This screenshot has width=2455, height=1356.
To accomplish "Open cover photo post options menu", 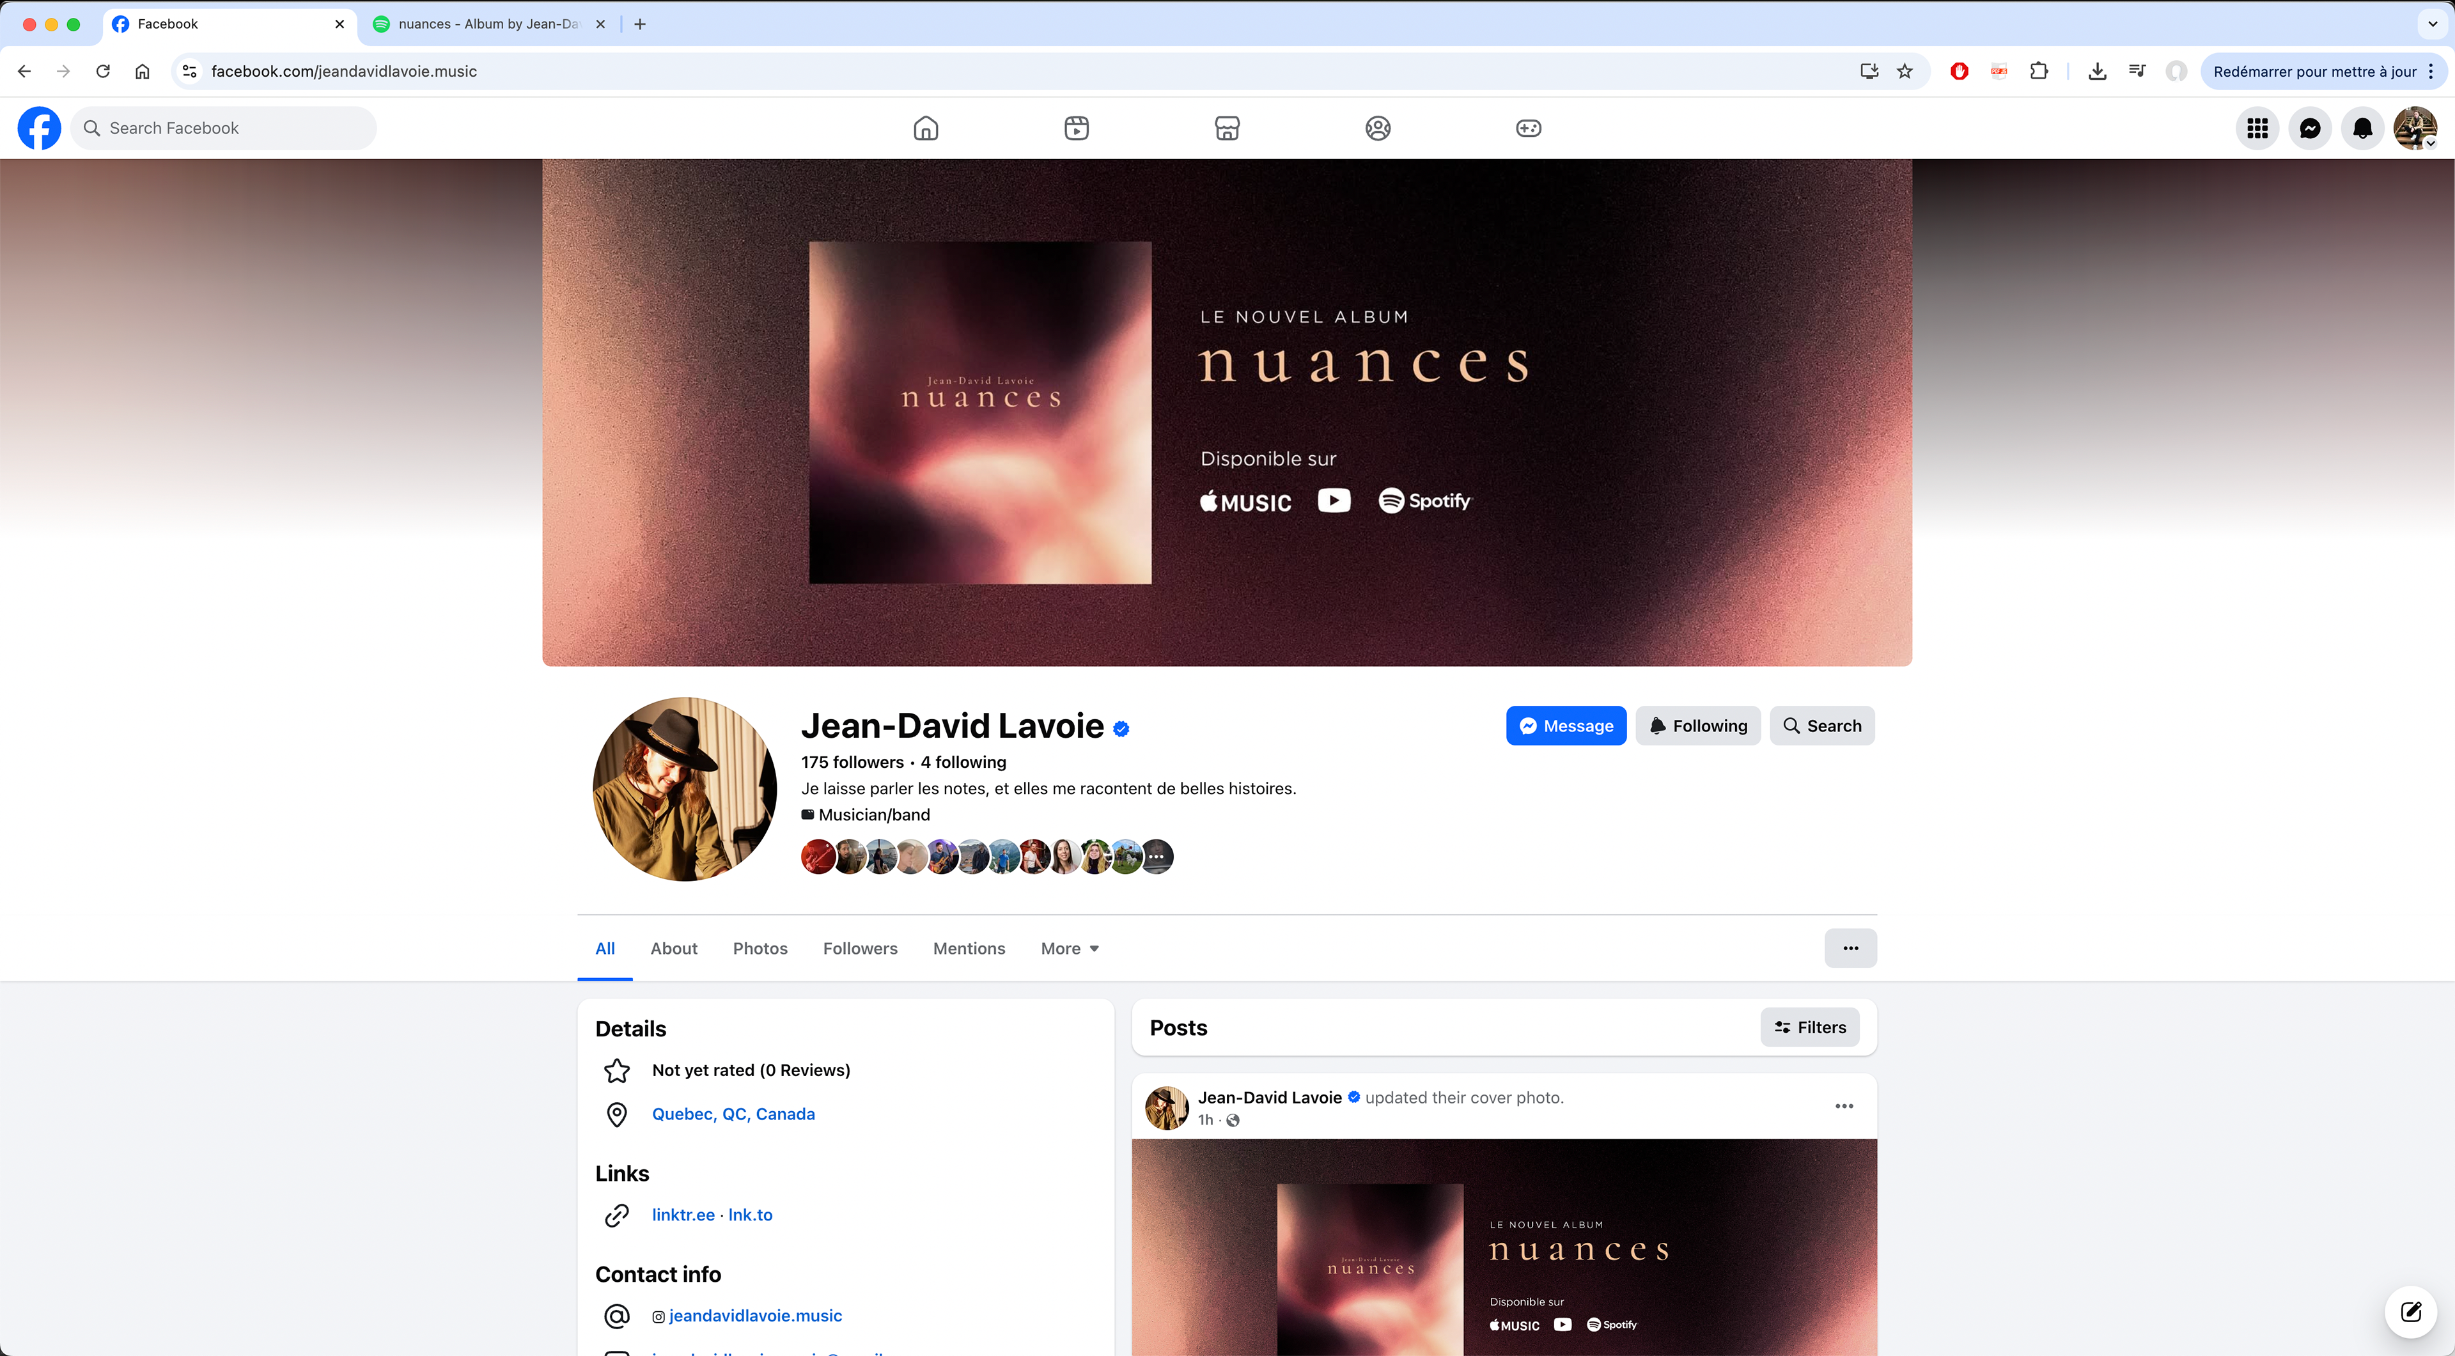I will (x=1843, y=1106).
